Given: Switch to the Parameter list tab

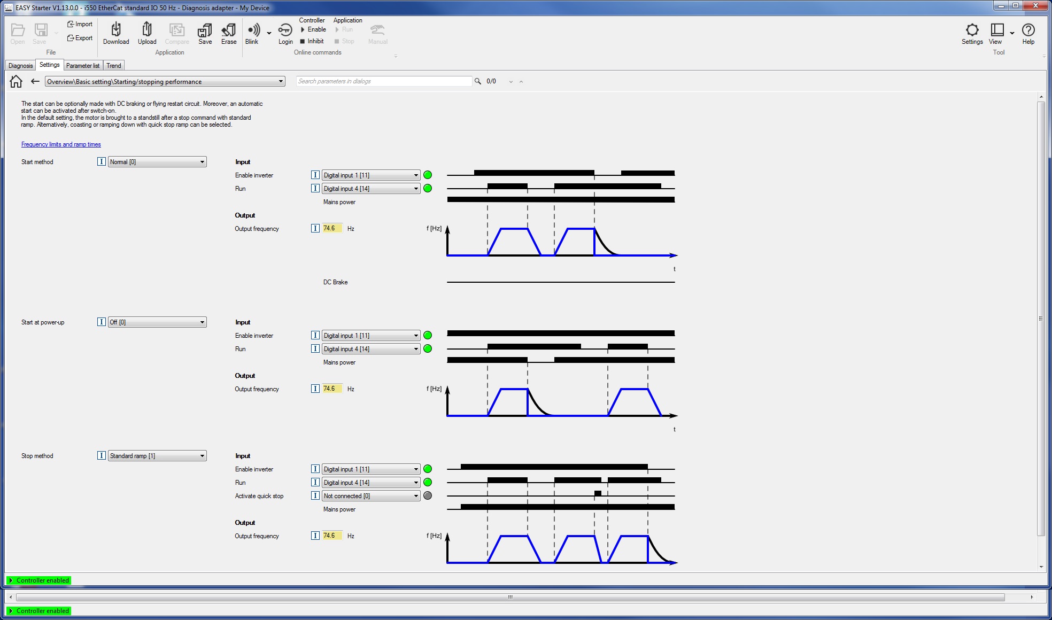Looking at the screenshot, I should click(x=83, y=66).
